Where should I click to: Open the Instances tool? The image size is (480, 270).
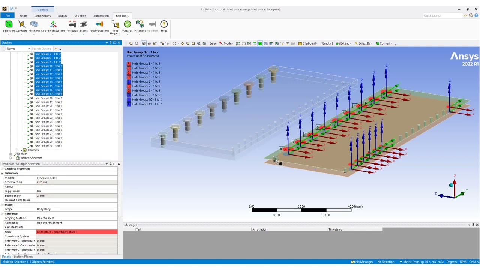click(139, 27)
